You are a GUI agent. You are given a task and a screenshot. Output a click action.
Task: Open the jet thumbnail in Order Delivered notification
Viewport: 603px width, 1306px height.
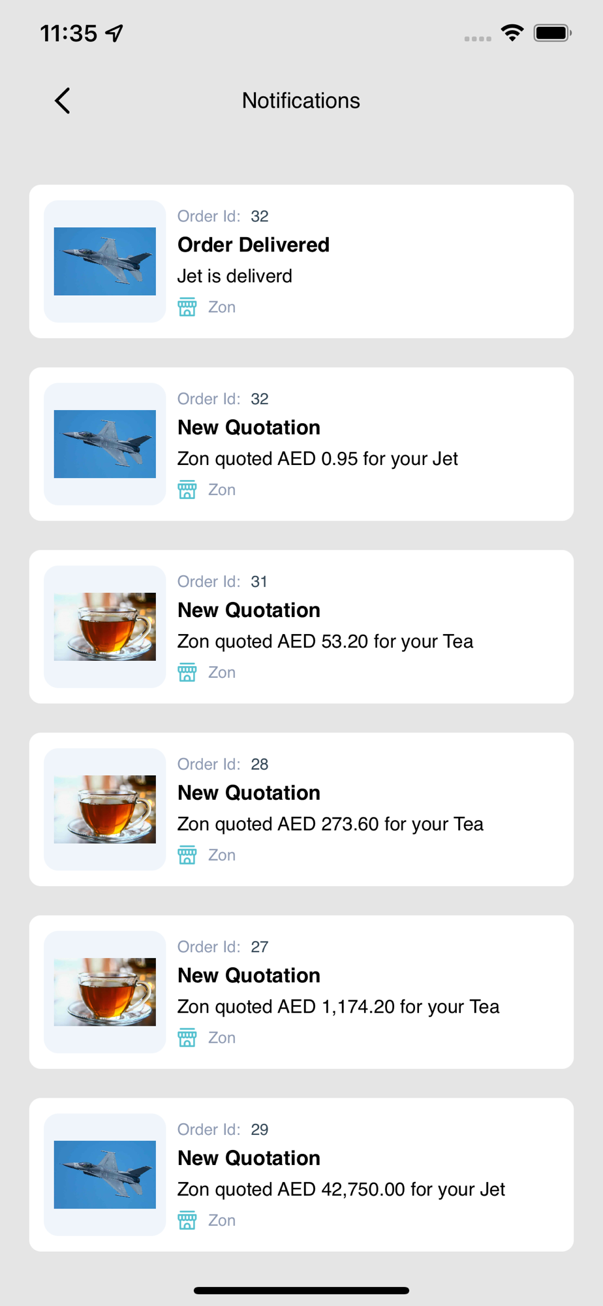tap(105, 261)
